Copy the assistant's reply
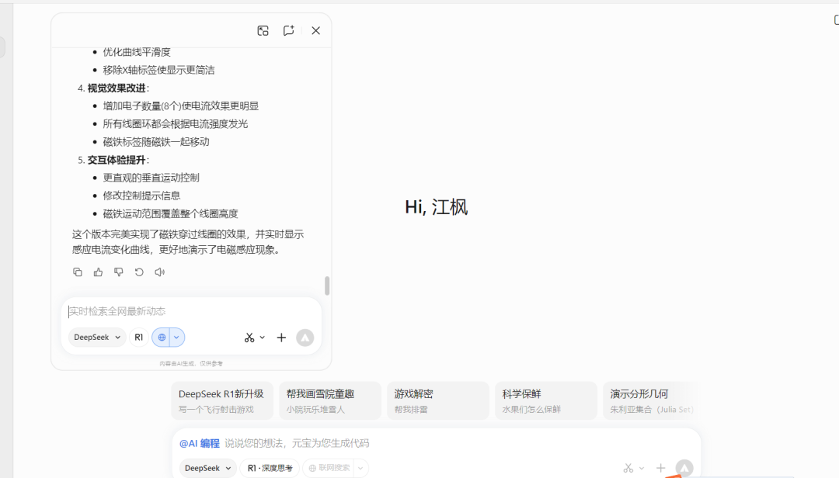 (x=78, y=272)
